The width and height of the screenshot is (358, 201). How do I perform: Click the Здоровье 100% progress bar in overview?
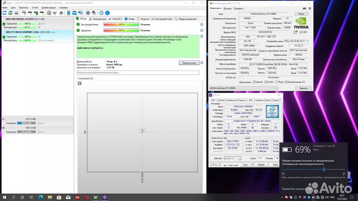[121, 30]
